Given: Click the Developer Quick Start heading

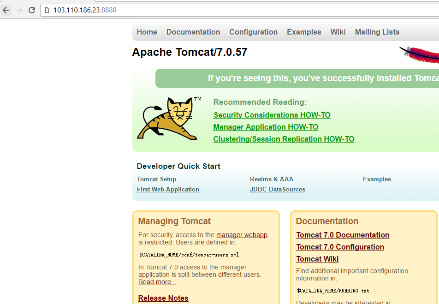Looking at the screenshot, I should pos(178,167).
